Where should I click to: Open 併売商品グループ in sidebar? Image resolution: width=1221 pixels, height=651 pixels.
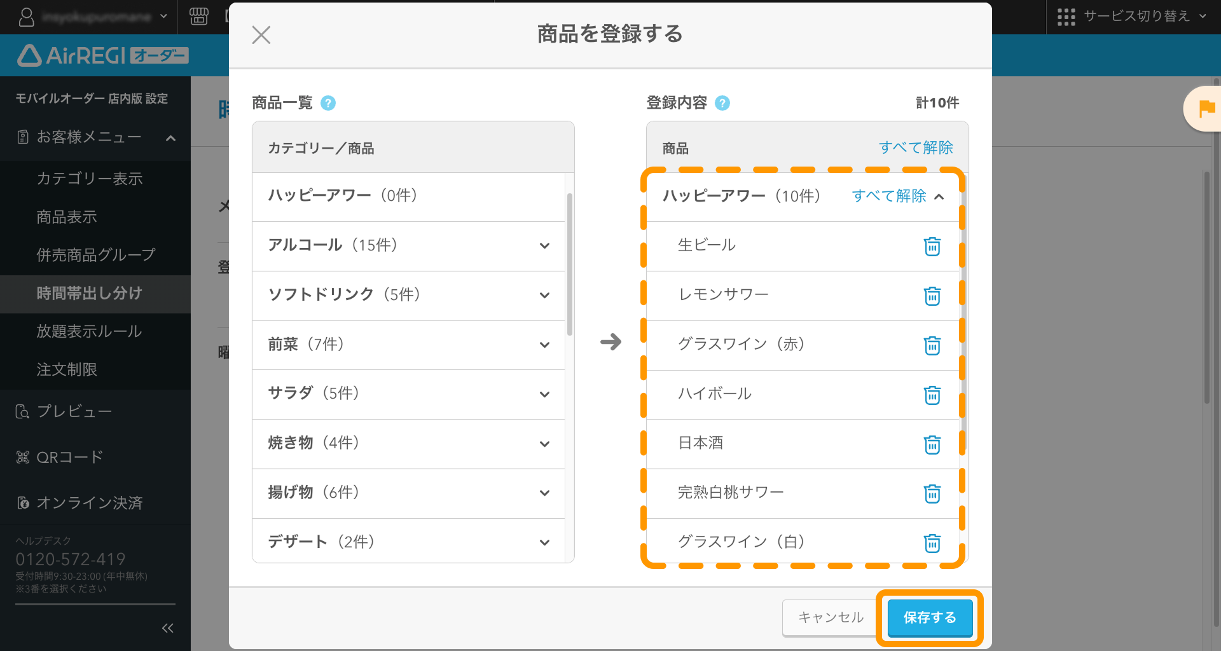pyautogui.click(x=96, y=255)
